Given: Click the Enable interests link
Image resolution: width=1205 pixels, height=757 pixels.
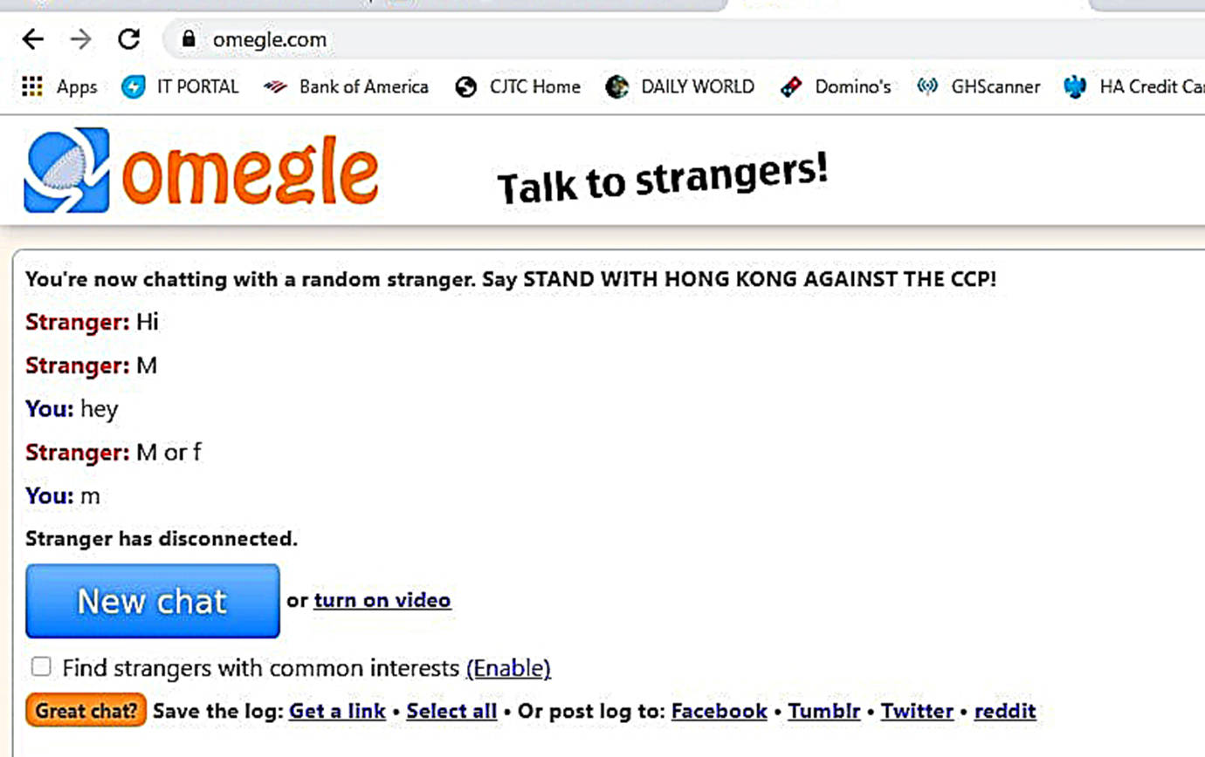Looking at the screenshot, I should click(508, 668).
